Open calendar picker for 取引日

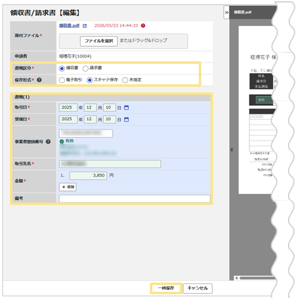[126, 108]
